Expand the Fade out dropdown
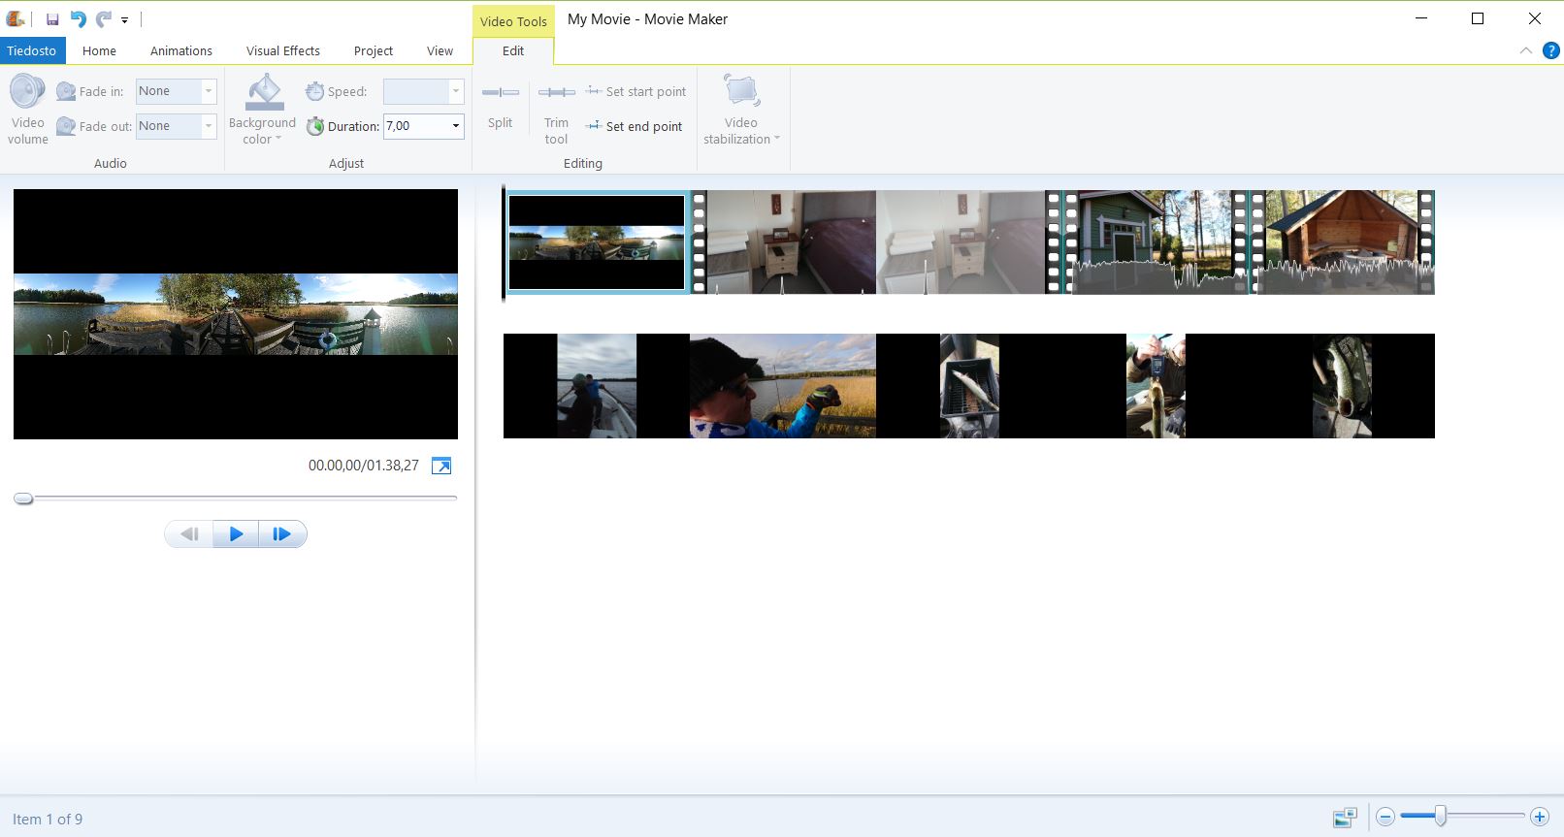This screenshot has width=1564, height=837. [x=208, y=126]
